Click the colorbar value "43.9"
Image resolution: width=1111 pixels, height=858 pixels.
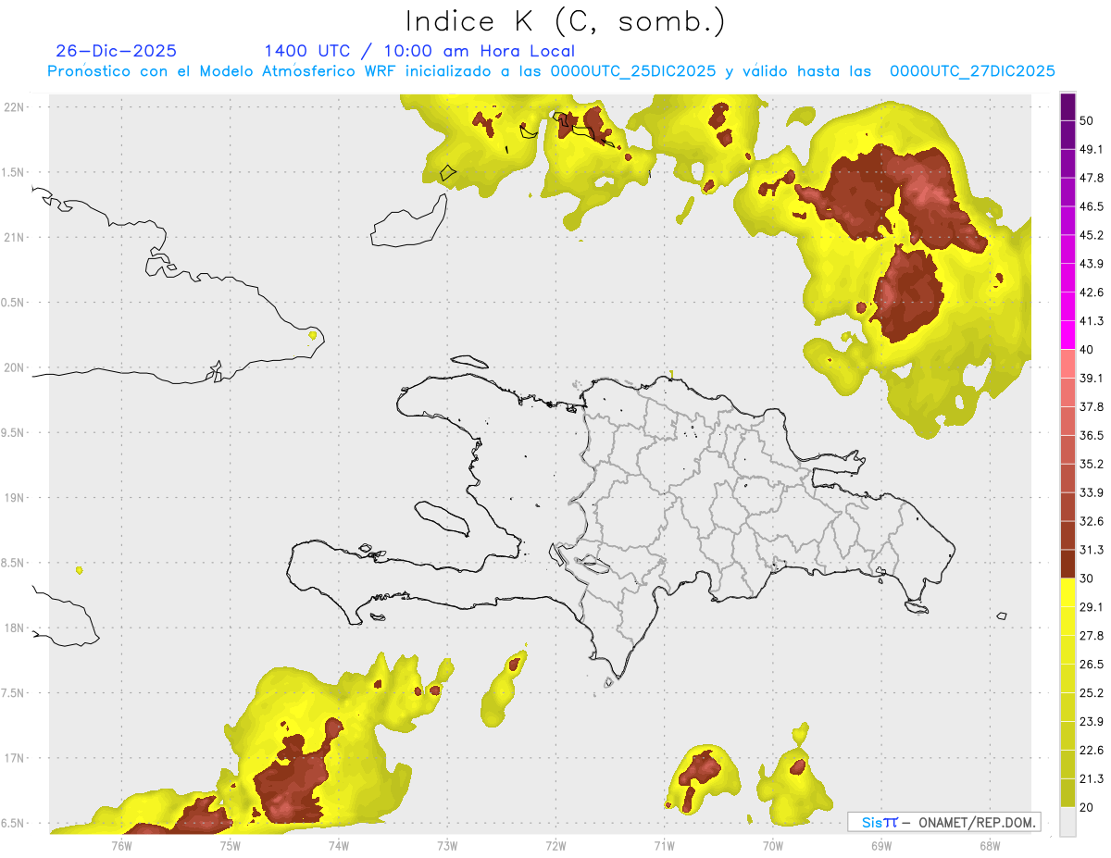(1092, 264)
